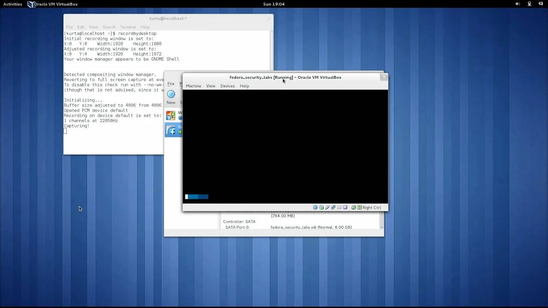Click the black VM display area
Viewport: 548px width, 308px height.
point(285,146)
